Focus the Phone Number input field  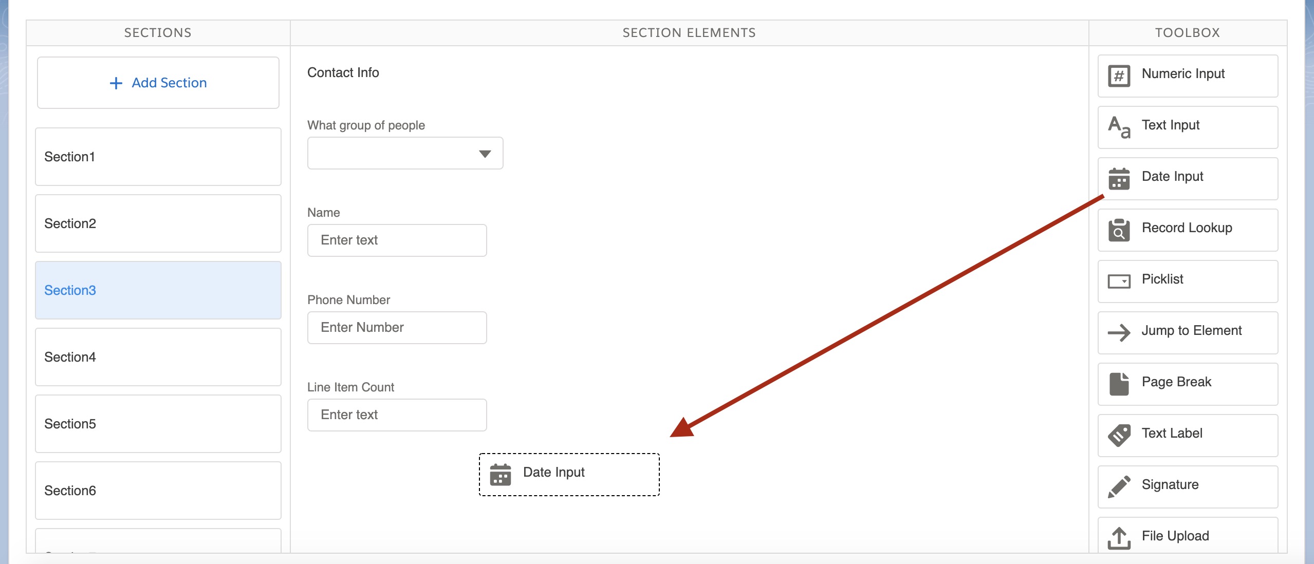click(x=397, y=328)
